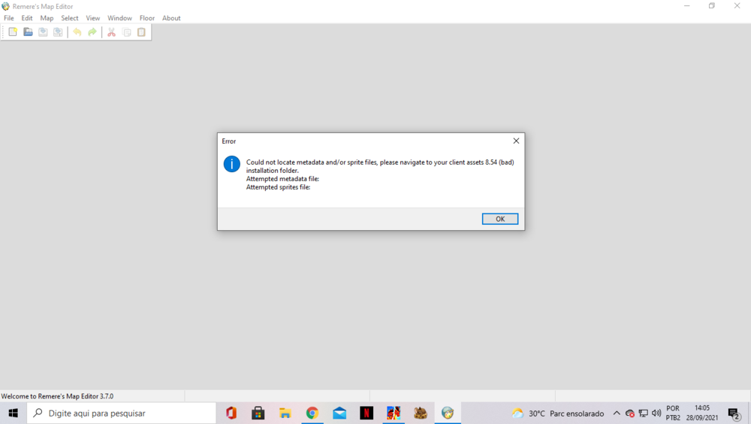Open Microsoft Store from the taskbar
751x424 pixels.
(x=258, y=413)
